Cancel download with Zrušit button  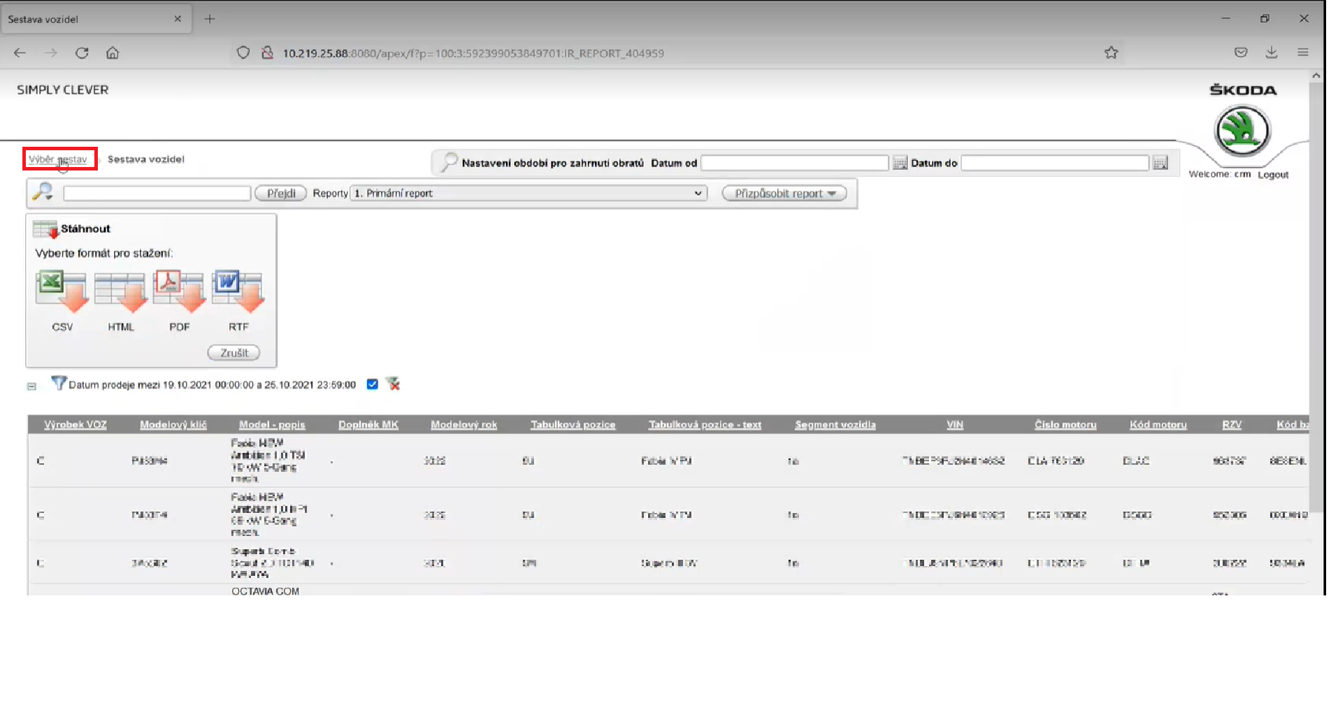click(x=233, y=353)
